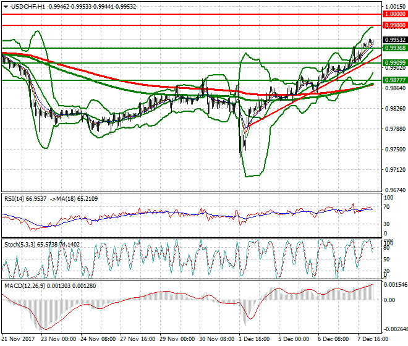408x346 pixels.
Task: Select the 29 Nov 00:00 time axis label
Action: point(177,339)
